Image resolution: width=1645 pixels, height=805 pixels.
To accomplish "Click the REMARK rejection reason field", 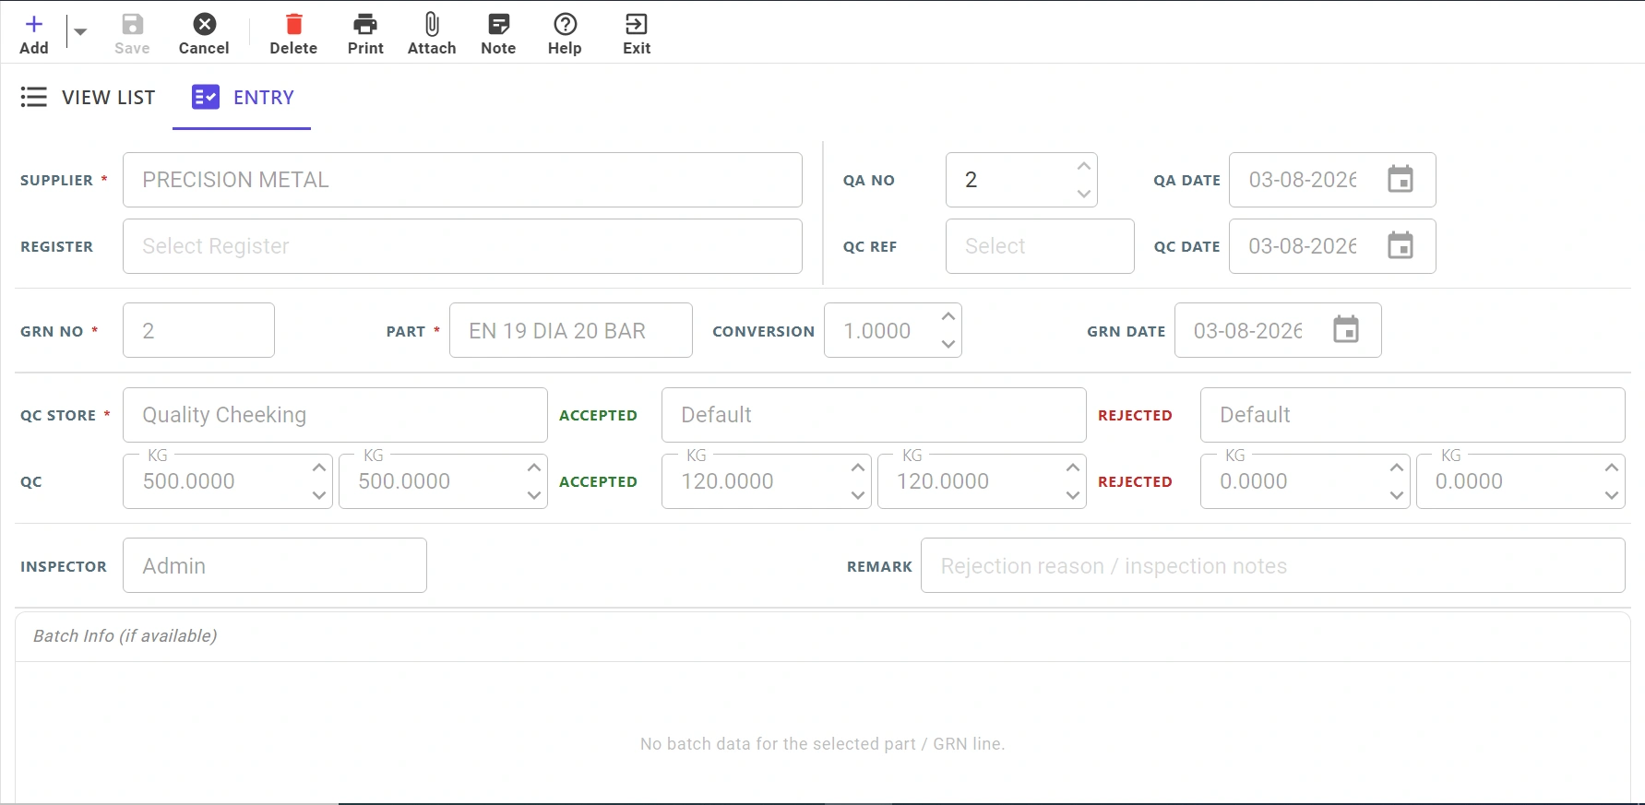I will coord(1273,565).
